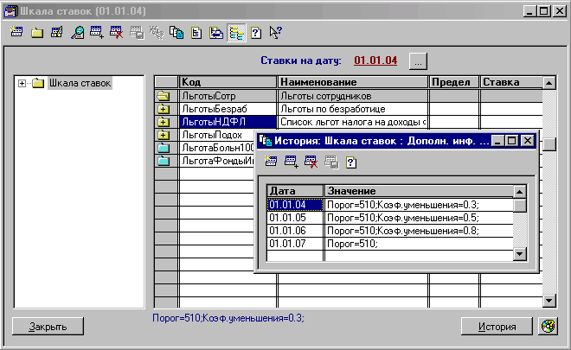Click the first New row toolbar icon

(x=17, y=33)
